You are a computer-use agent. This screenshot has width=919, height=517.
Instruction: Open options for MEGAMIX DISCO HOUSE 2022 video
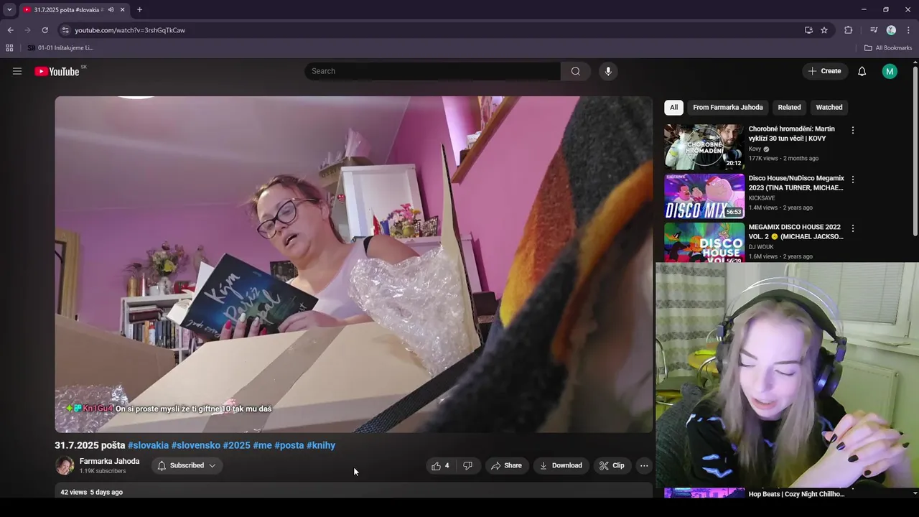pos(853,228)
